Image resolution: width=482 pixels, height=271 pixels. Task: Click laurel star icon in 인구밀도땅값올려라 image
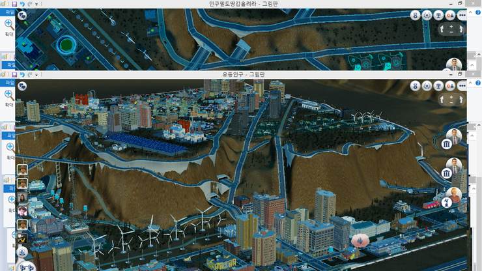click(427, 16)
